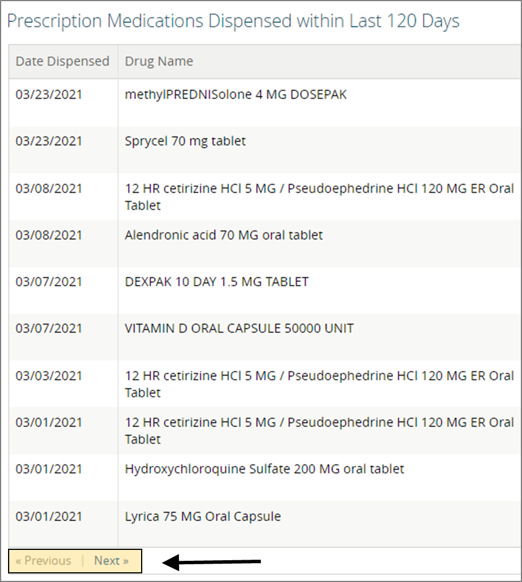Select VITAMIN D ORAL CAPSULE 50000 UNIT
This screenshot has height=582, width=522.
click(x=239, y=329)
